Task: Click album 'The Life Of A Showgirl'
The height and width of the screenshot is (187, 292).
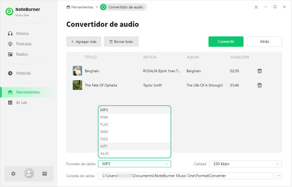Action: [x=204, y=85]
